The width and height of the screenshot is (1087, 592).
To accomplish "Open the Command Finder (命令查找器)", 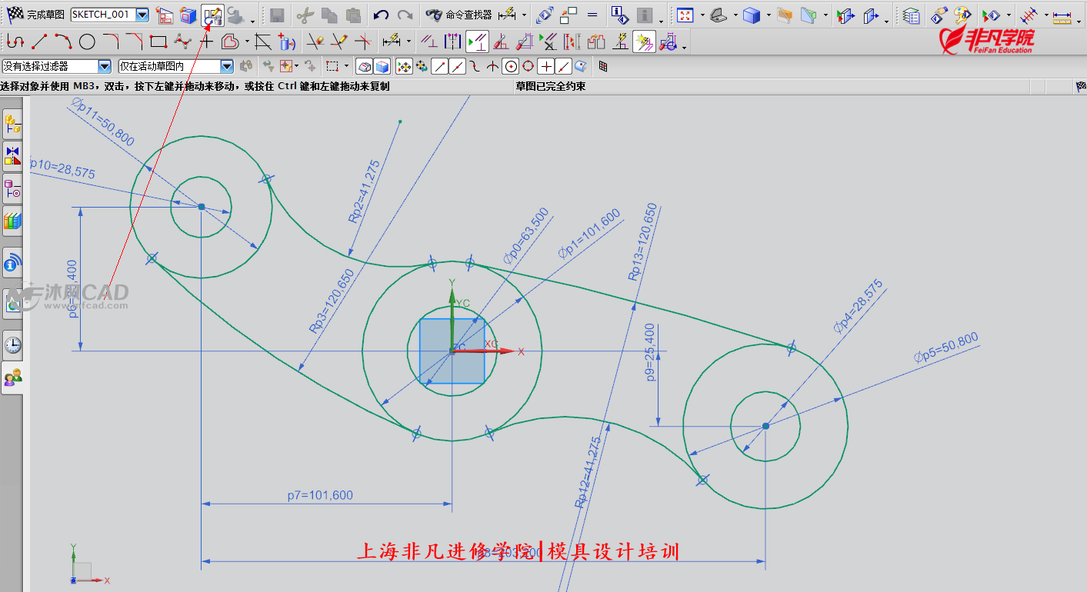I will (x=458, y=15).
